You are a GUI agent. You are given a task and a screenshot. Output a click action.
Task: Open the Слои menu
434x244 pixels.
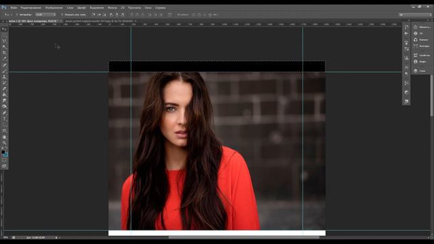[x=70, y=7]
